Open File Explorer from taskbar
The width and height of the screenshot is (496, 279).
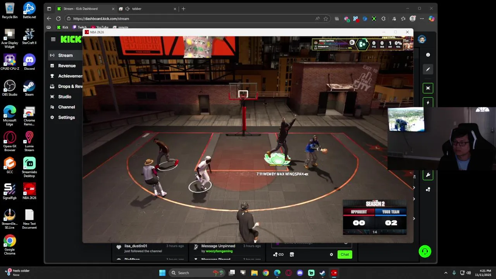click(254, 273)
